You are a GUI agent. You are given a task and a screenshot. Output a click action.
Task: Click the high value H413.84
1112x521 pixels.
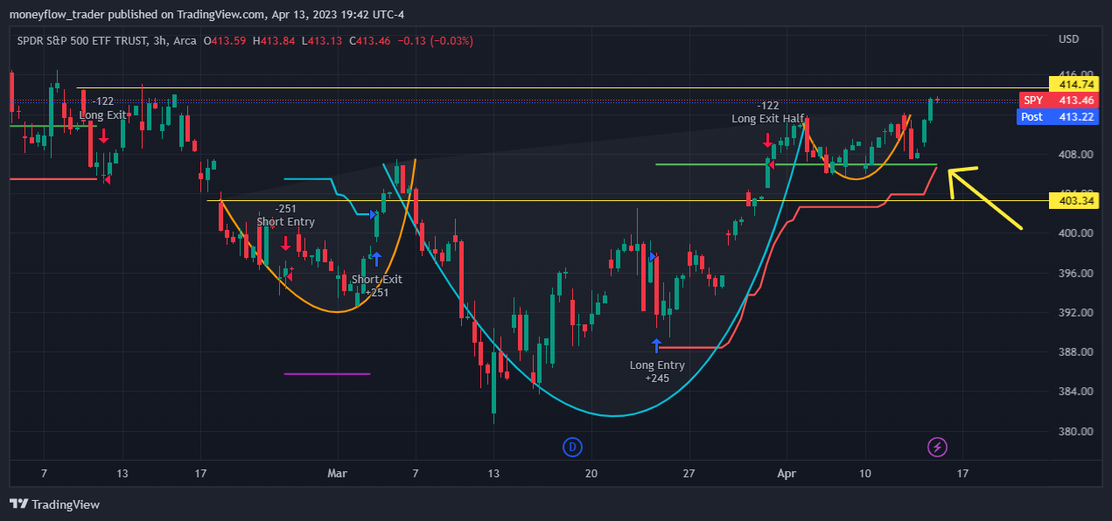click(274, 40)
